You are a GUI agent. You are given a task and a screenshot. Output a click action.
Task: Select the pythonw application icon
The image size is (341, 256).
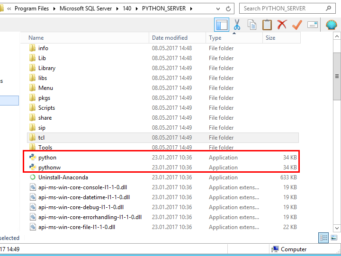[33, 168]
